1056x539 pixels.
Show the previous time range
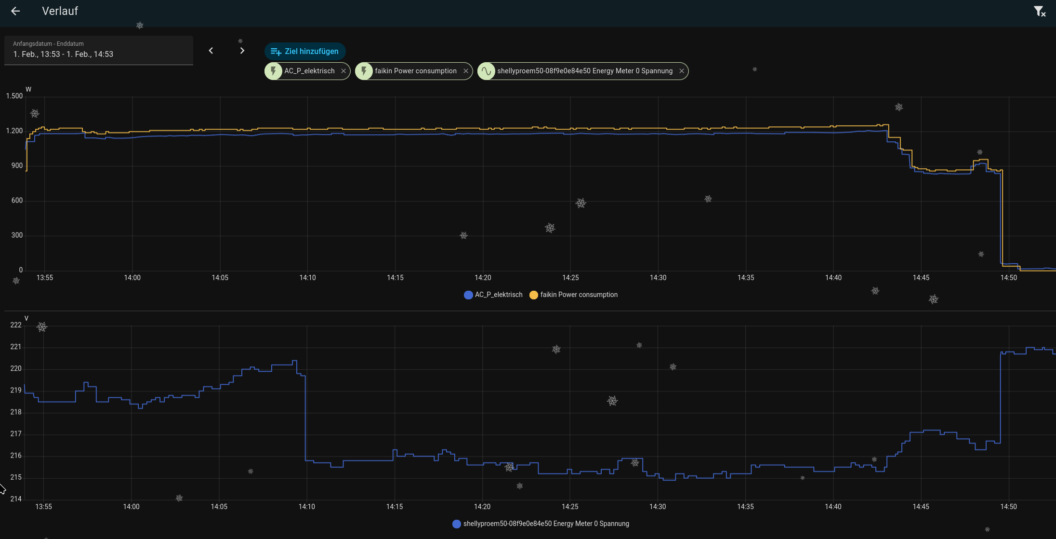point(211,51)
